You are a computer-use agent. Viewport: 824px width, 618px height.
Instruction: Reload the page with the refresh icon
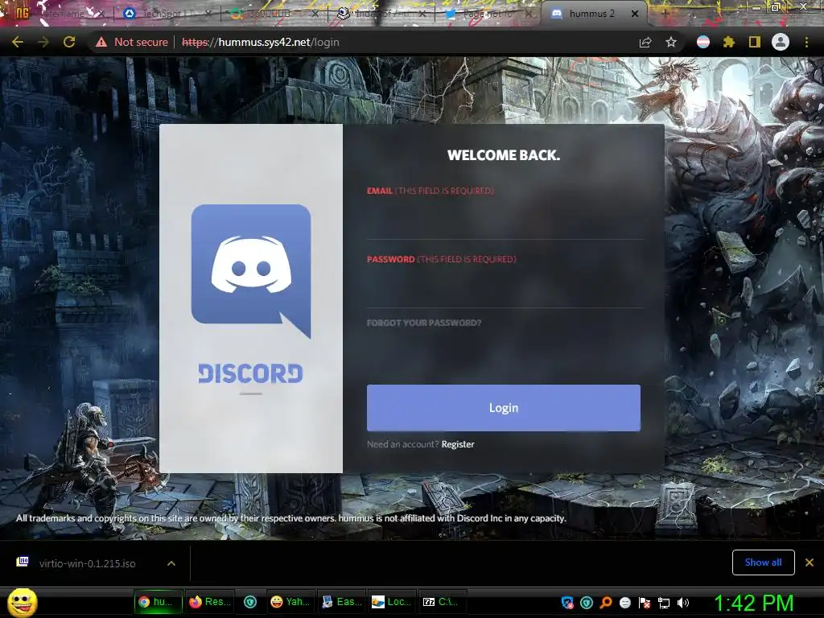pyautogui.click(x=69, y=42)
